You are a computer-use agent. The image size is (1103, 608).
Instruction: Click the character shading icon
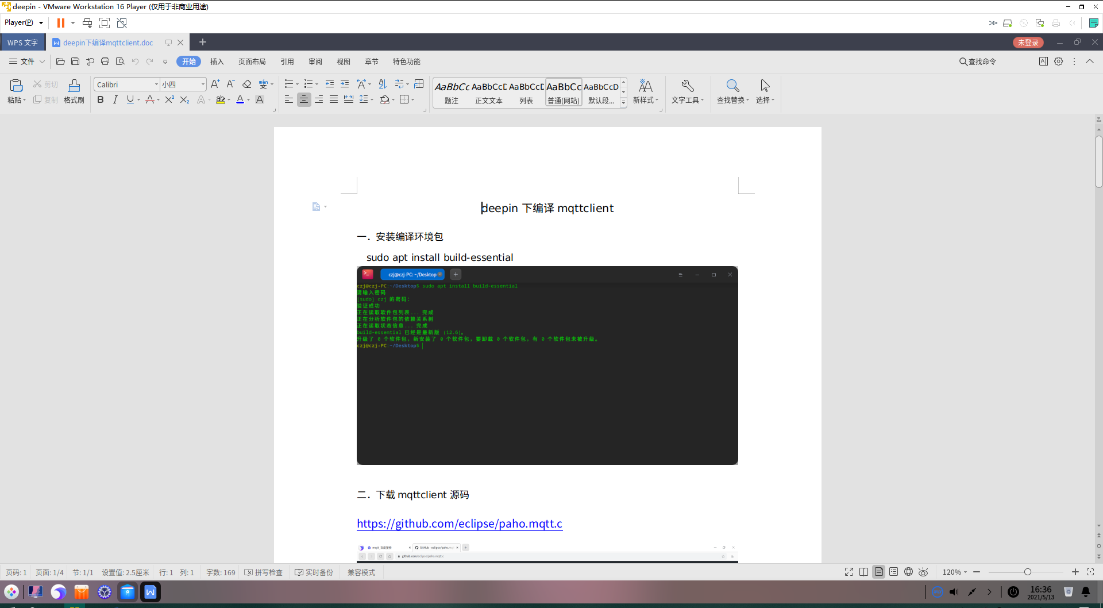pyautogui.click(x=260, y=99)
